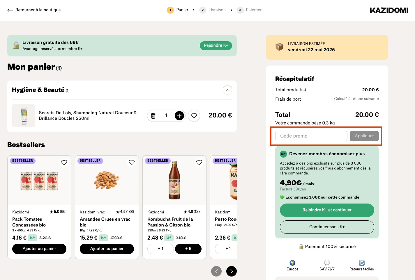Viewport: 415px width, 280px height.
Task: Go to Livraison step
Action: tap(213, 10)
